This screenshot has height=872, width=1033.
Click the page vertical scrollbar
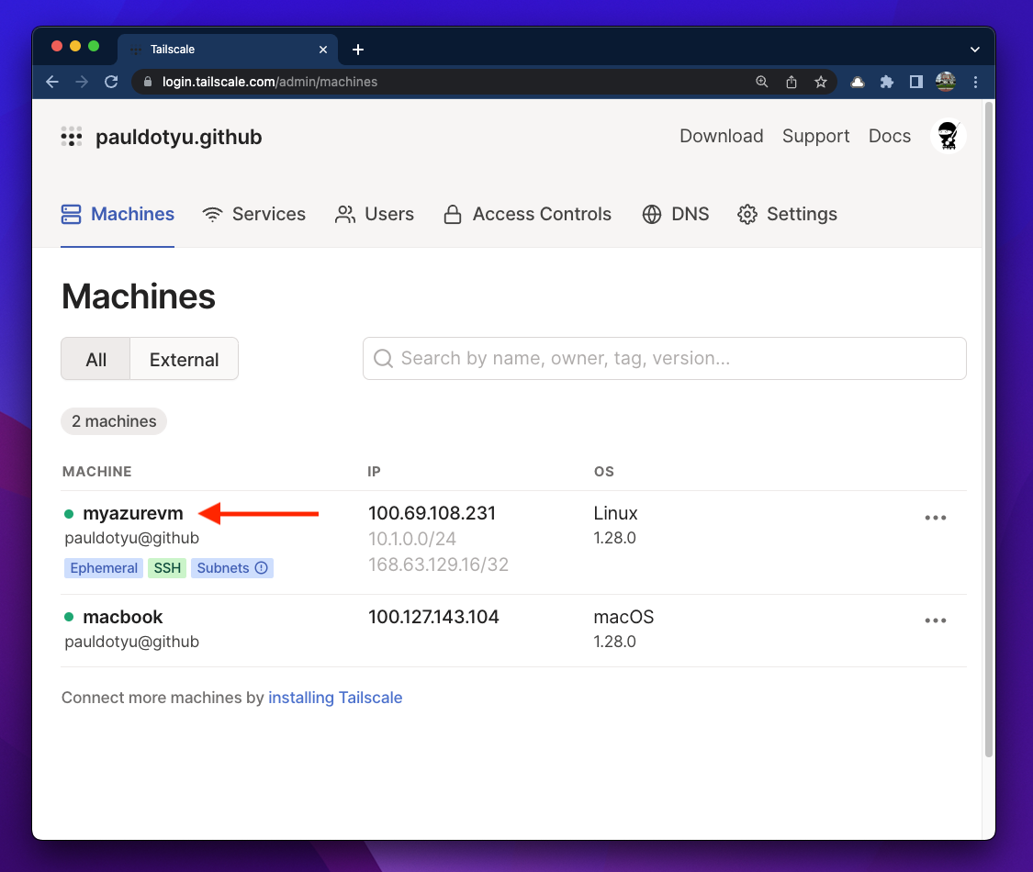click(988, 431)
